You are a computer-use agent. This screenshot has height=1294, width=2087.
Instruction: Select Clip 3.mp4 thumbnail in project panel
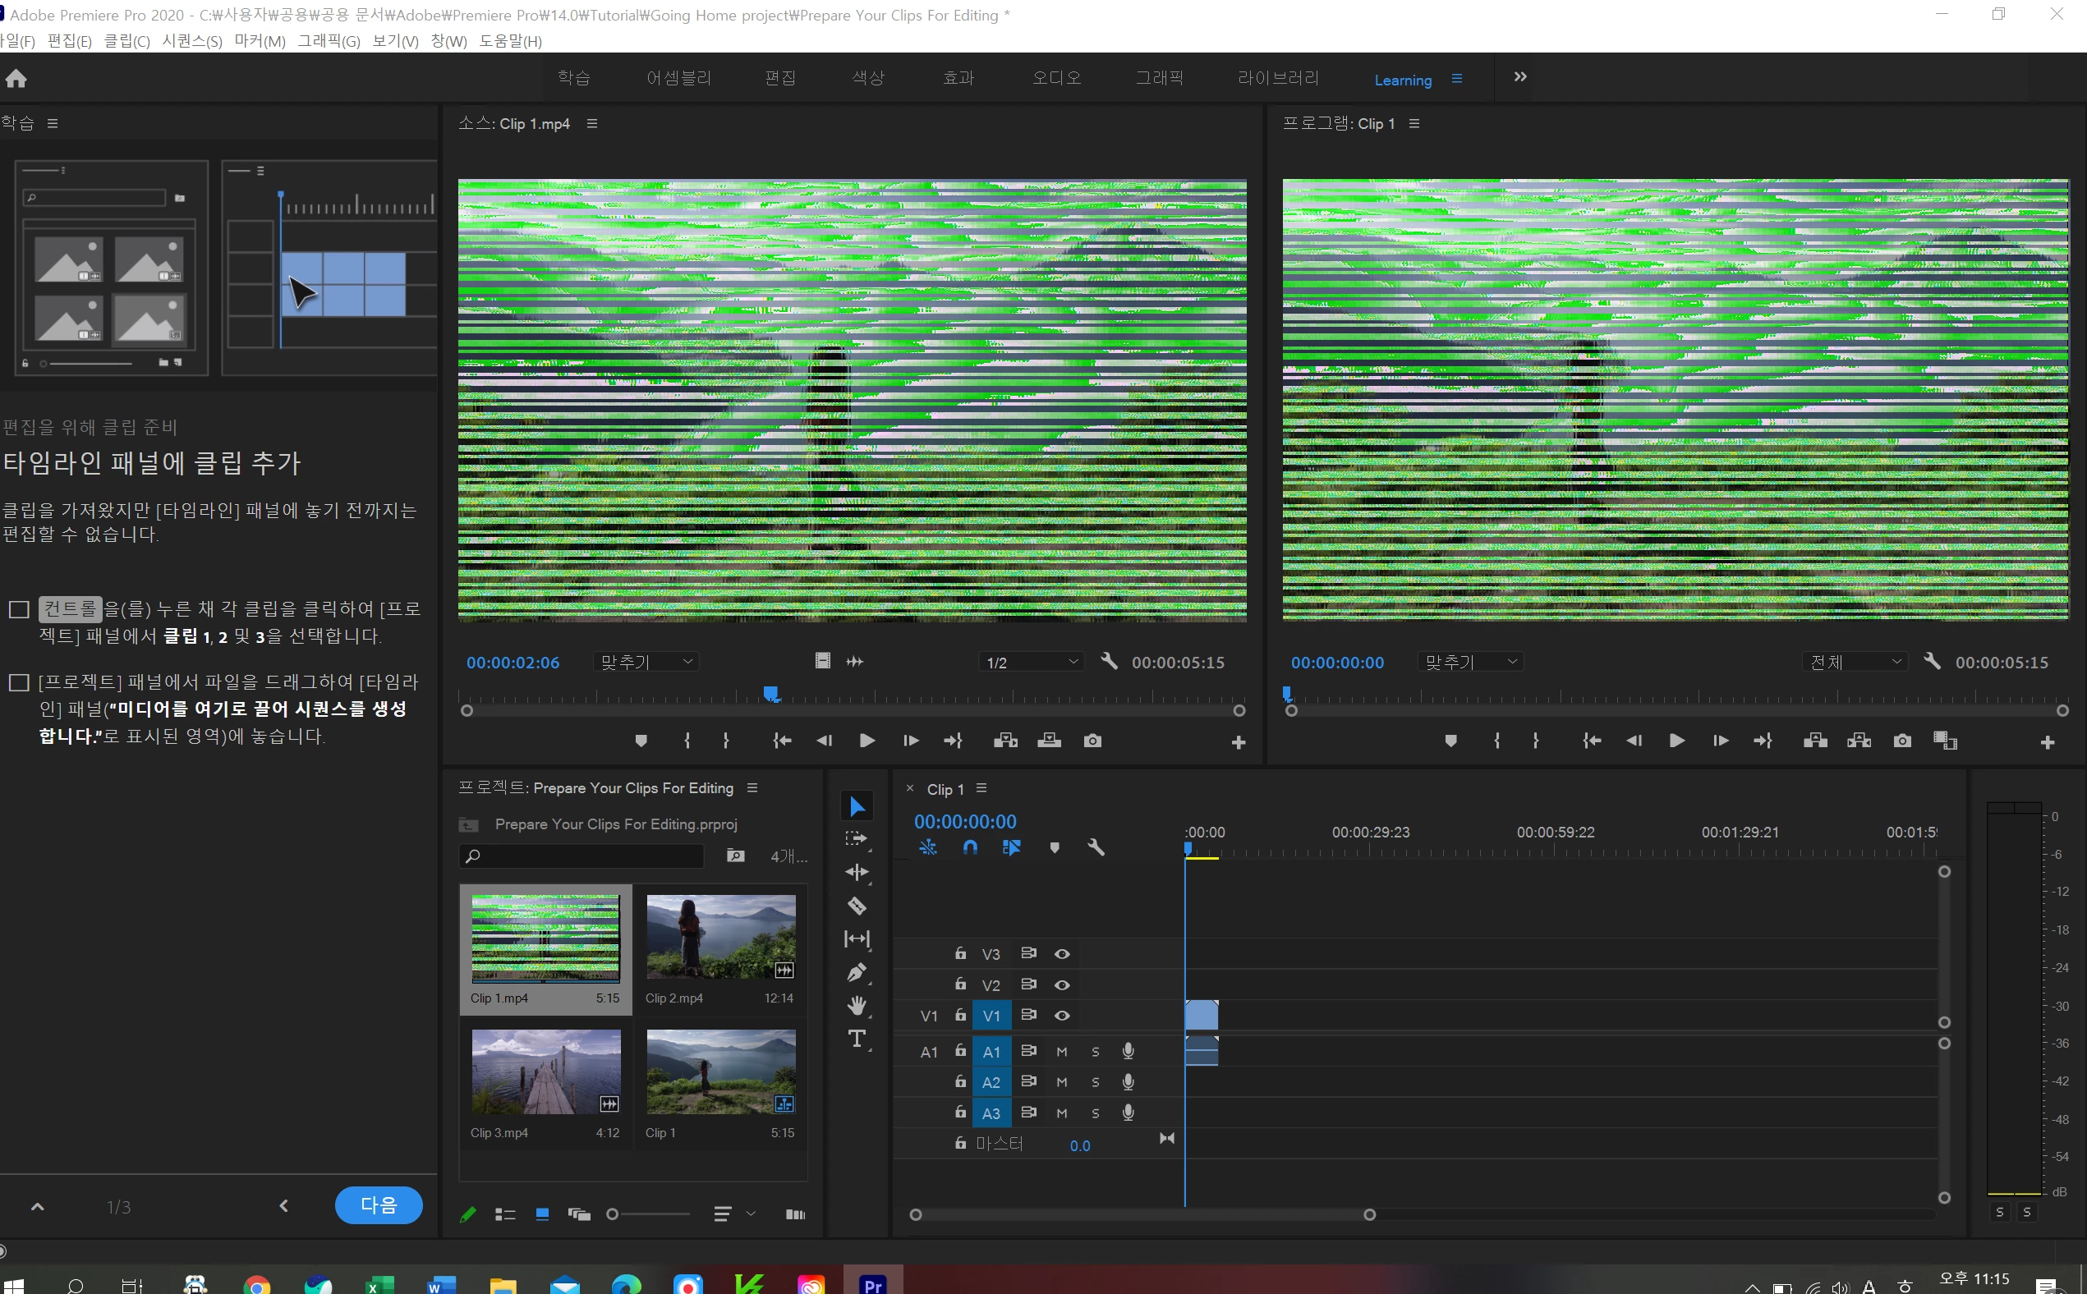(546, 1071)
